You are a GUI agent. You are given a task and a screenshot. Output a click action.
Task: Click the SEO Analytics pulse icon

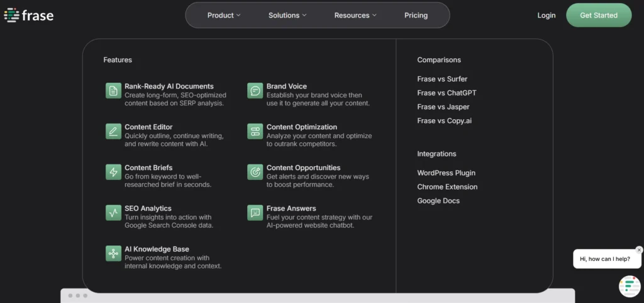[113, 213]
